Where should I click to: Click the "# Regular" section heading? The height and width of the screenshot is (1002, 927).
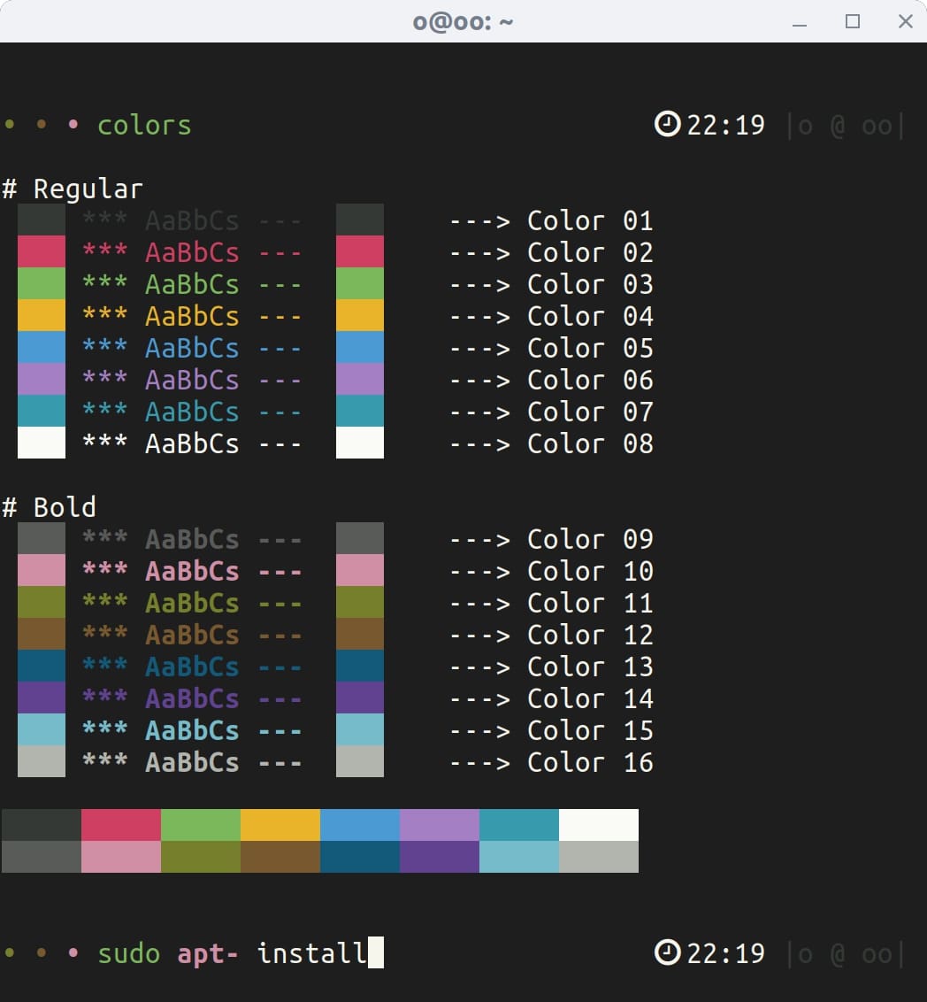(72, 189)
